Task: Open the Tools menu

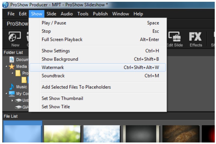Action: 83,14
